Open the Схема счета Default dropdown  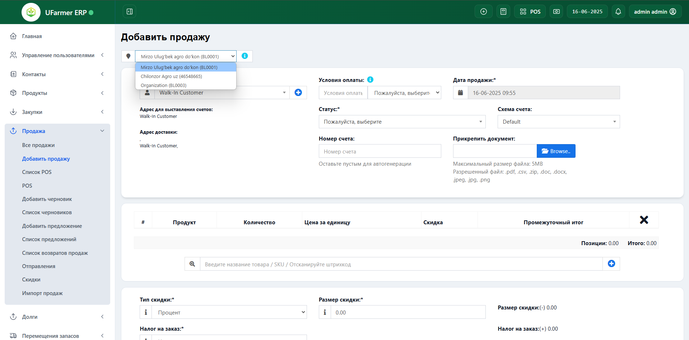[558, 122]
